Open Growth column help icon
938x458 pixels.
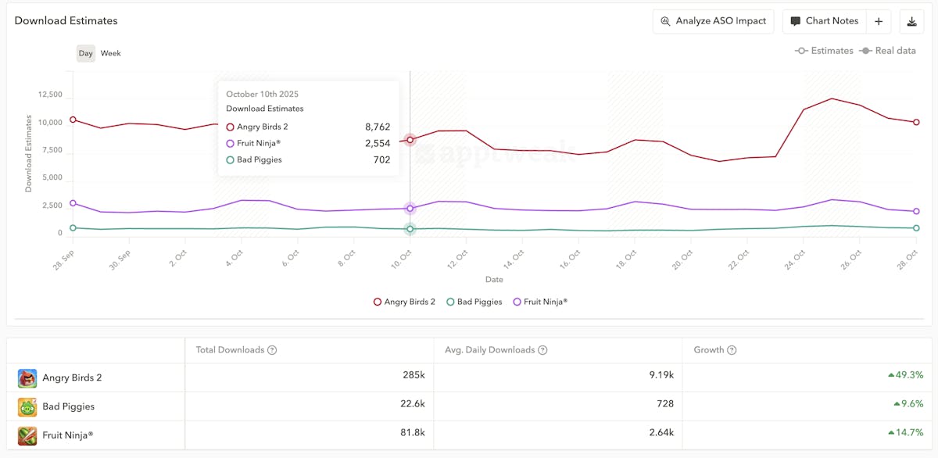click(732, 350)
